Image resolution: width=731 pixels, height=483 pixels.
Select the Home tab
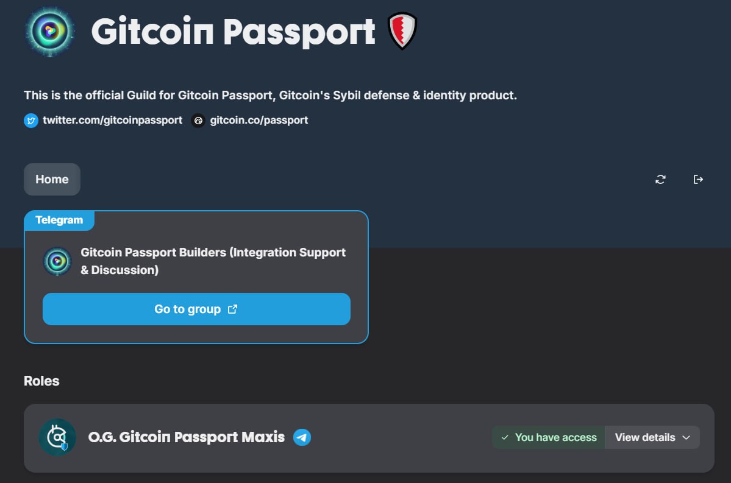[52, 179]
